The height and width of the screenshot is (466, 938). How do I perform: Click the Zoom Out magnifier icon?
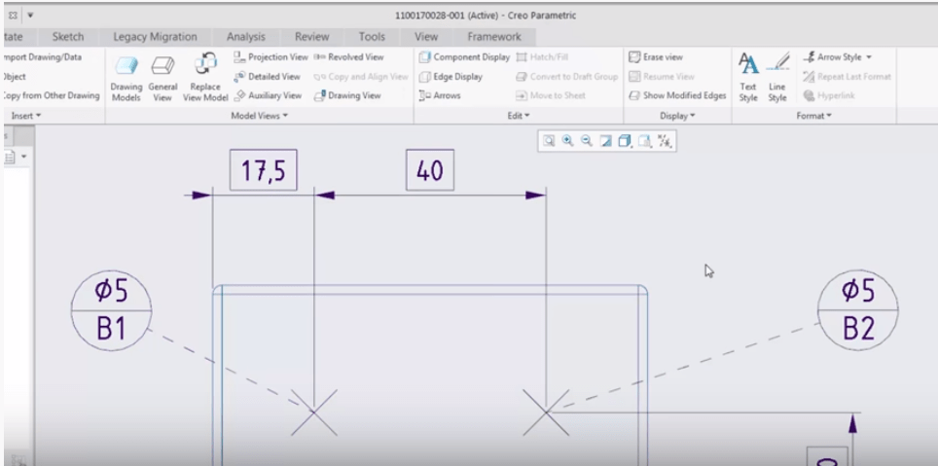coord(586,141)
